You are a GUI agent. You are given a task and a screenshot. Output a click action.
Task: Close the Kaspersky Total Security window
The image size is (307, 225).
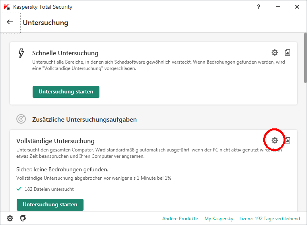click(297, 7)
